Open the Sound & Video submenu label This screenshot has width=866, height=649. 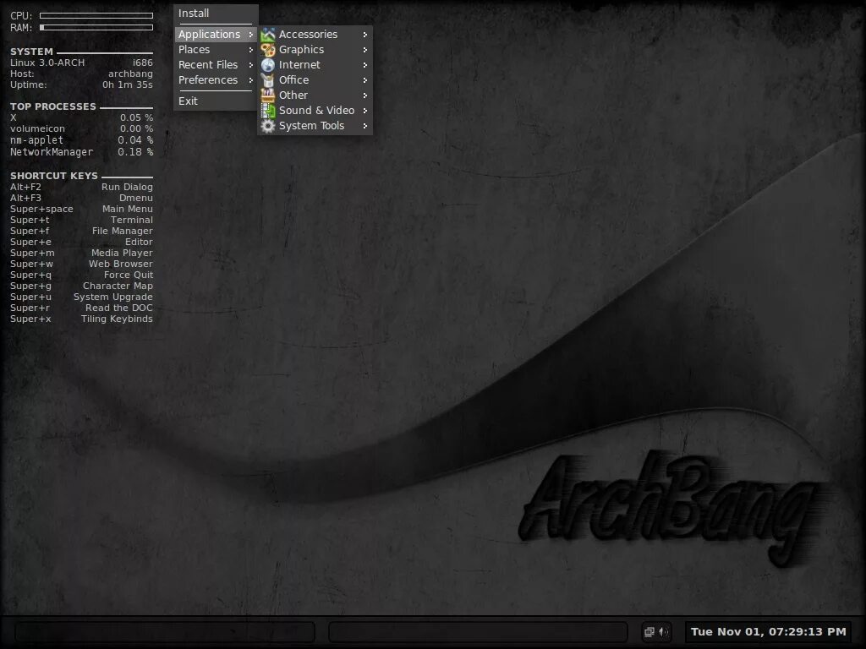[316, 111]
